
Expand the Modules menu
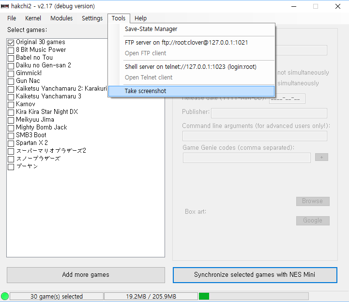pos(61,18)
